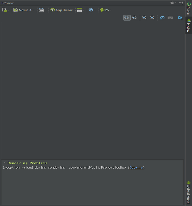Open the screen orientation dropdown

pyautogui.click(x=42, y=10)
